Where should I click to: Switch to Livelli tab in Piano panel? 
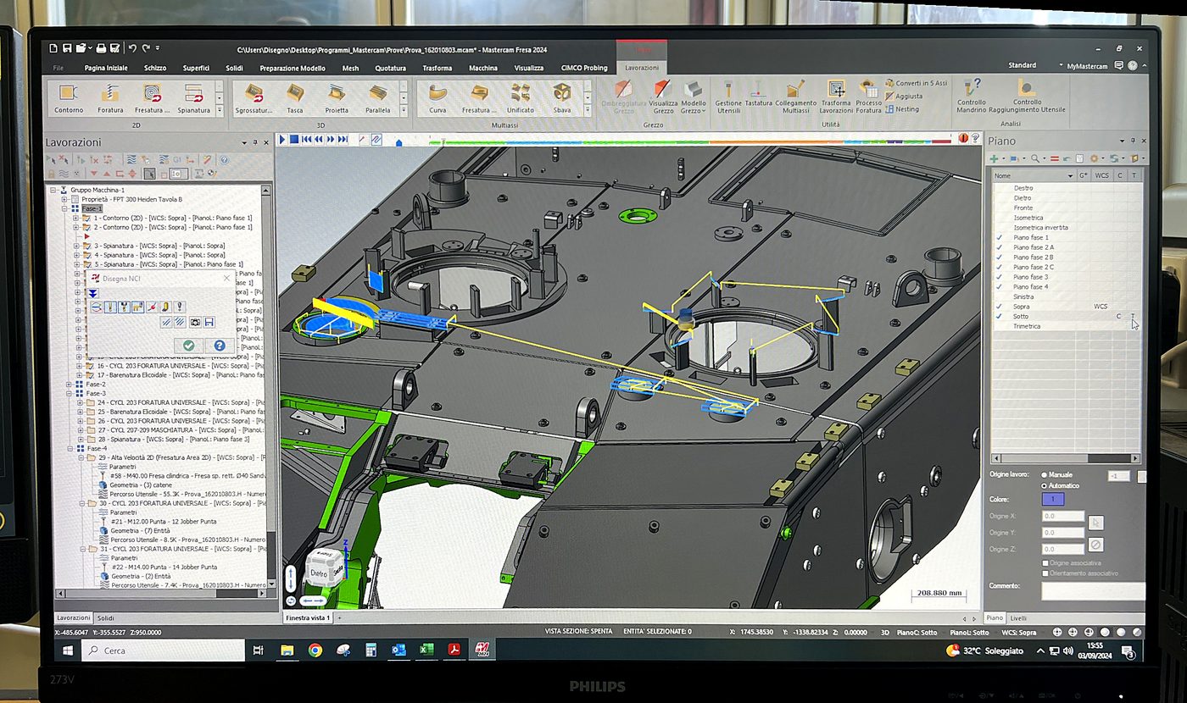pos(1018,617)
